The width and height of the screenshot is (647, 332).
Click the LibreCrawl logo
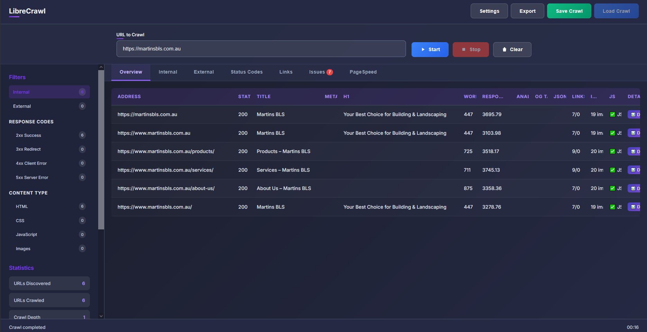point(27,11)
